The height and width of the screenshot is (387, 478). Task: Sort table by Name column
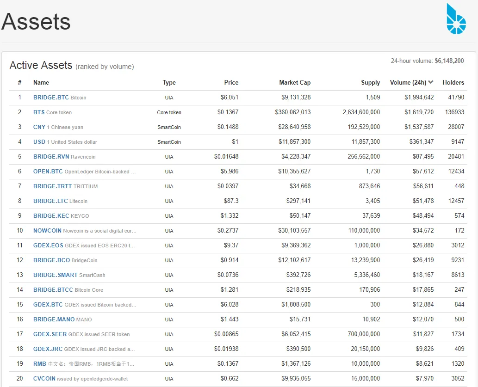pyautogui.click(x=41, y=83)
